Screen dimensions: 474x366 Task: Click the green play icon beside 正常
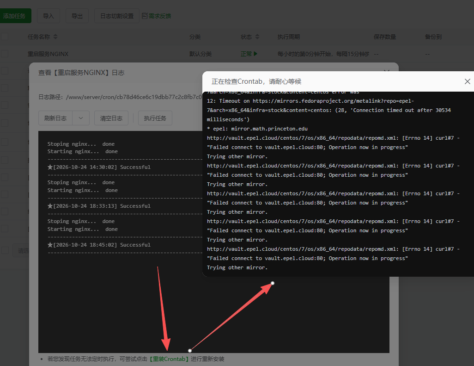tap(256, 54)
